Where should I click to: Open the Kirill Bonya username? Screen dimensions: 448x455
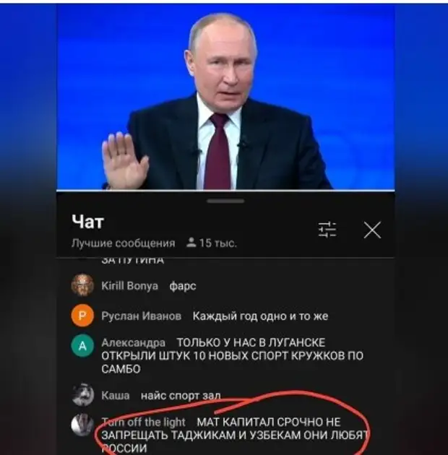pyautogui.click(x=130, y=286)
